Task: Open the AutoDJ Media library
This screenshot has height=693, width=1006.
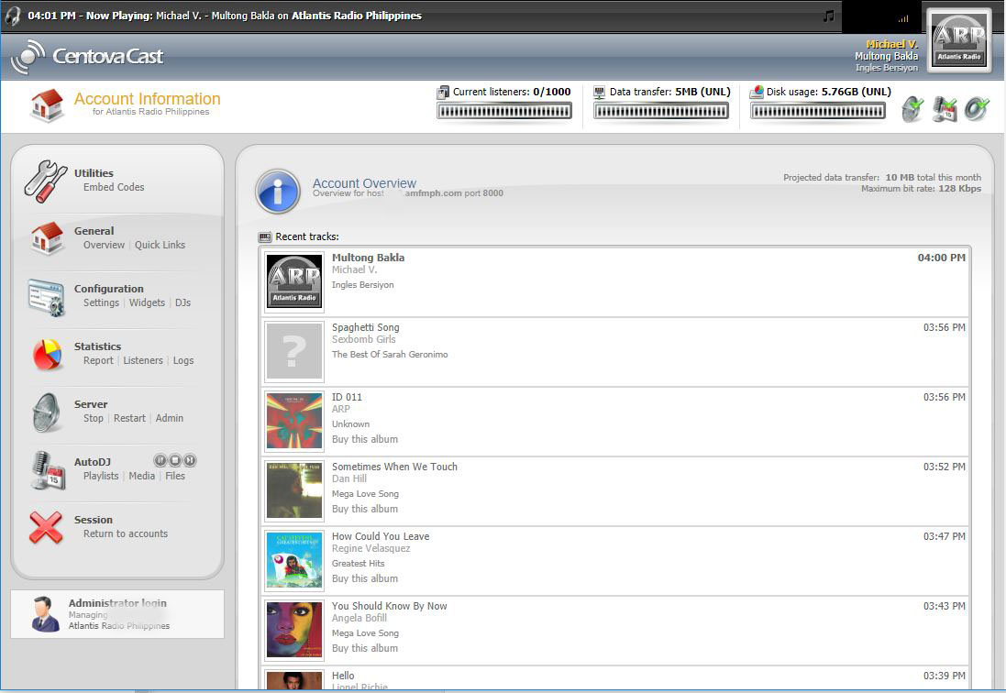Action: pos(142,476)
